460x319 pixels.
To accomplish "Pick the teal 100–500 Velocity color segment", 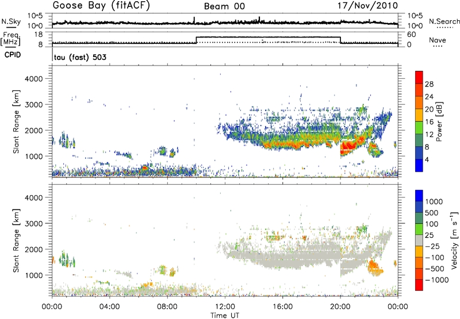I will coord(419,218).
